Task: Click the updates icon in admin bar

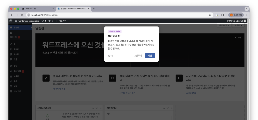Action: pyautogui.click(x=44, y=21)
